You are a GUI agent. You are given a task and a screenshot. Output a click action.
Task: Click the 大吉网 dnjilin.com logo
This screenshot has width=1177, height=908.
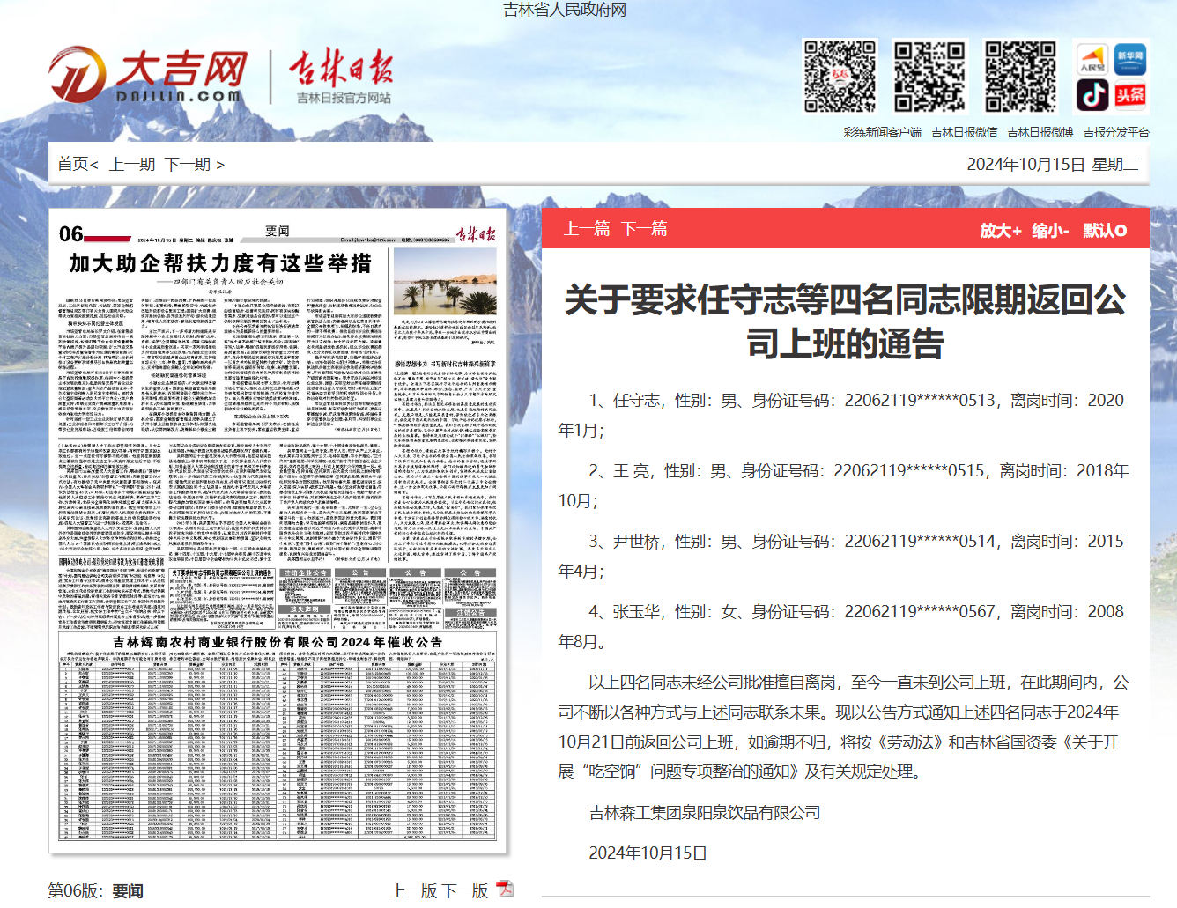[148, 76]
